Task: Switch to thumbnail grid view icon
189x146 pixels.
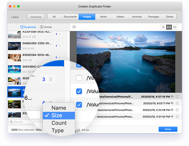Action: pos(163,27)
